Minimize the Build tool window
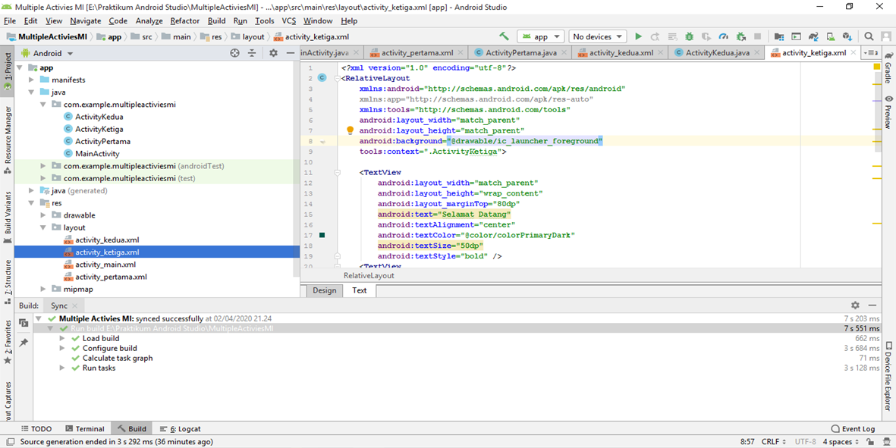Screen dimensions: 896x448 click(872, 306)
